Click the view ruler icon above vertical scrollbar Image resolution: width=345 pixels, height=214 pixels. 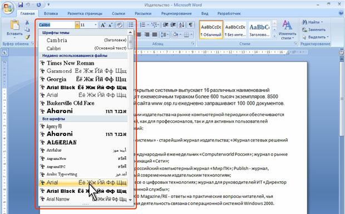click(x=342, y=52)
